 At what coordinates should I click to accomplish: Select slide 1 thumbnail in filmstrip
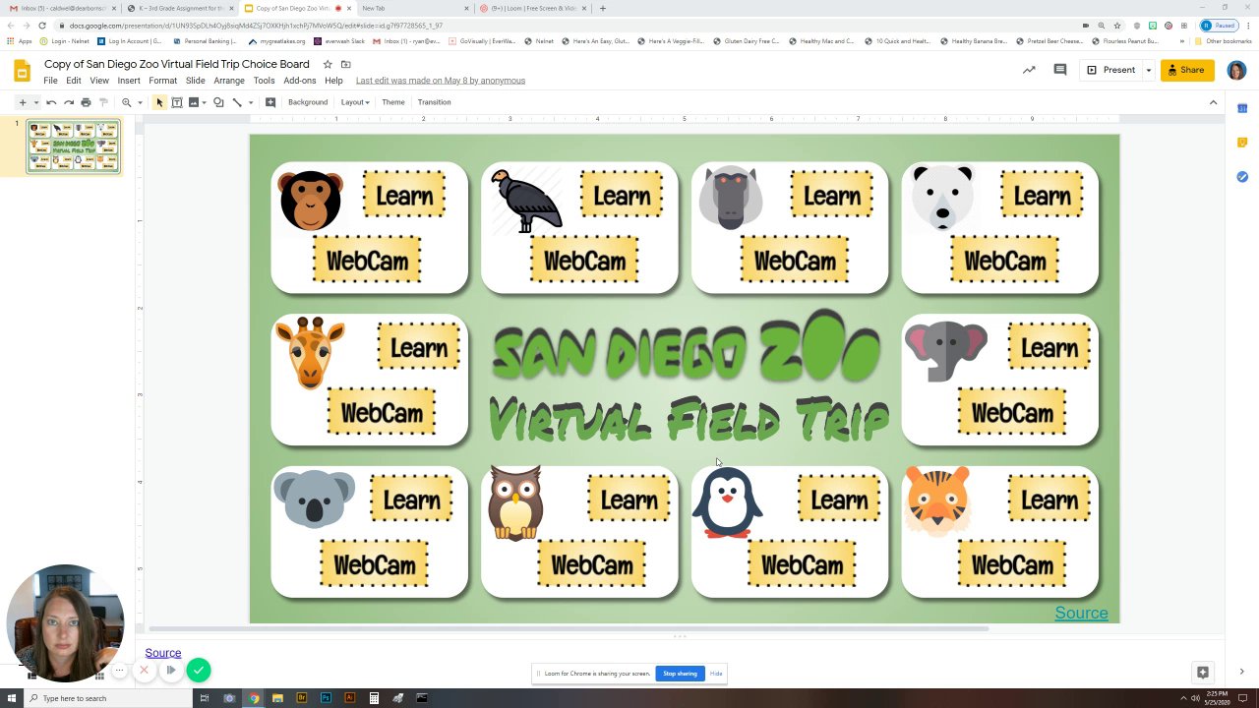coord(74,147)
